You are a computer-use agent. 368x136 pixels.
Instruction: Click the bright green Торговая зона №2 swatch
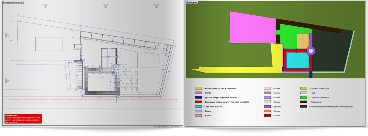point(304,98)
